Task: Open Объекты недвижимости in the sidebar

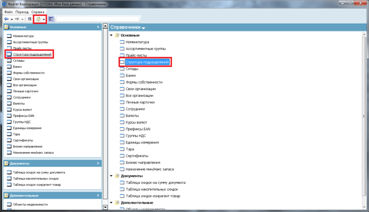Action: tap(30, 205)
